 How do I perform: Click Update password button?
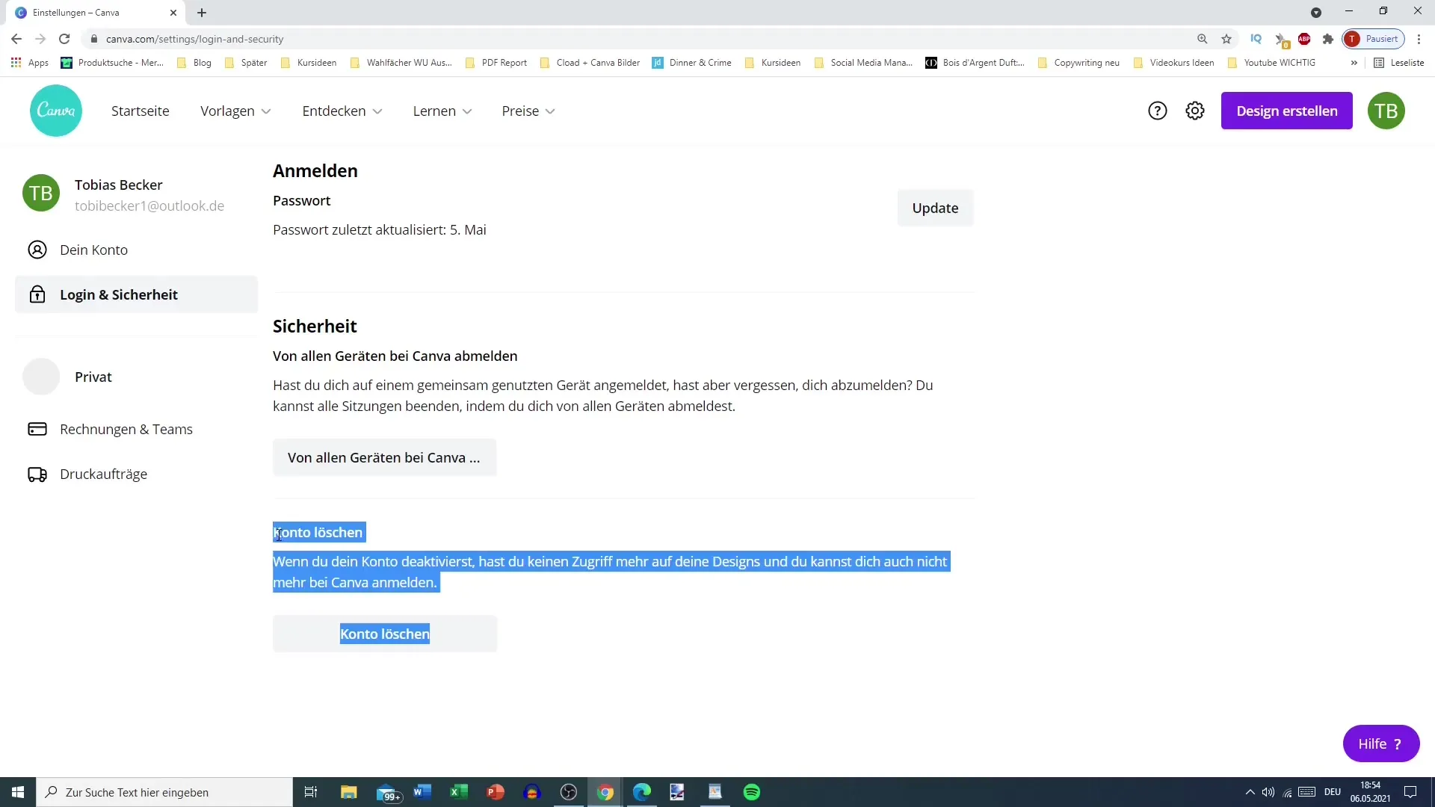pos(935,208)
